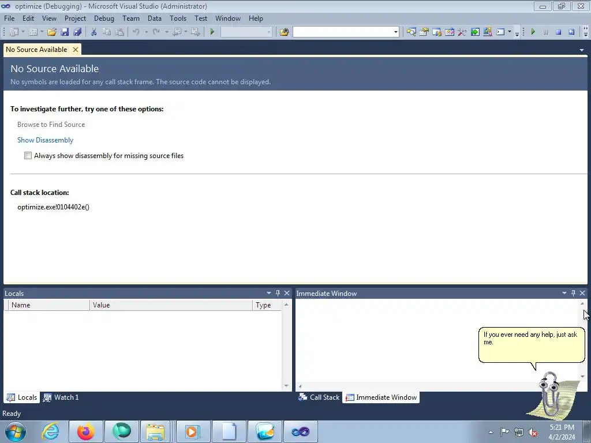
Task: Click the Find in Files binoculars icon
Action: pos(284,32)
